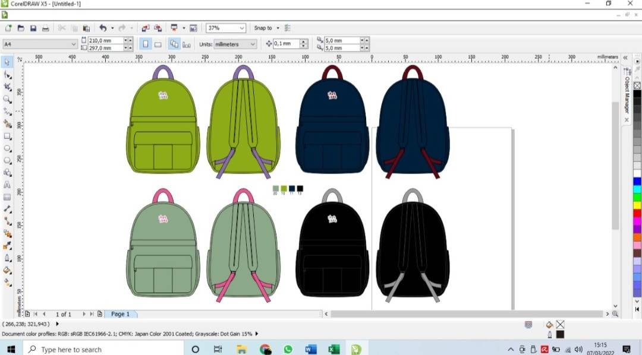Toggle apply layout to current page only
Viewport: 642px width, 355px height.
point(186,44)
